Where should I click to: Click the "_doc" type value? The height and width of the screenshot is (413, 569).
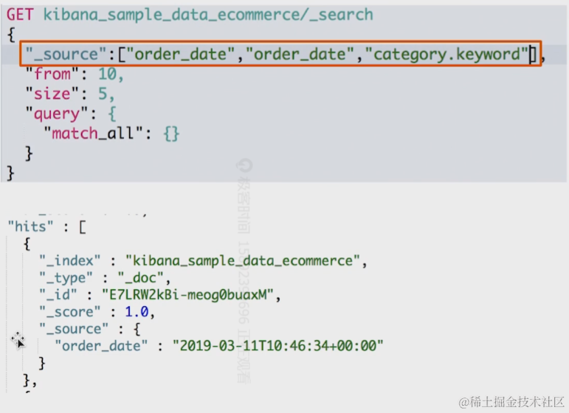[x=141, y=278]
